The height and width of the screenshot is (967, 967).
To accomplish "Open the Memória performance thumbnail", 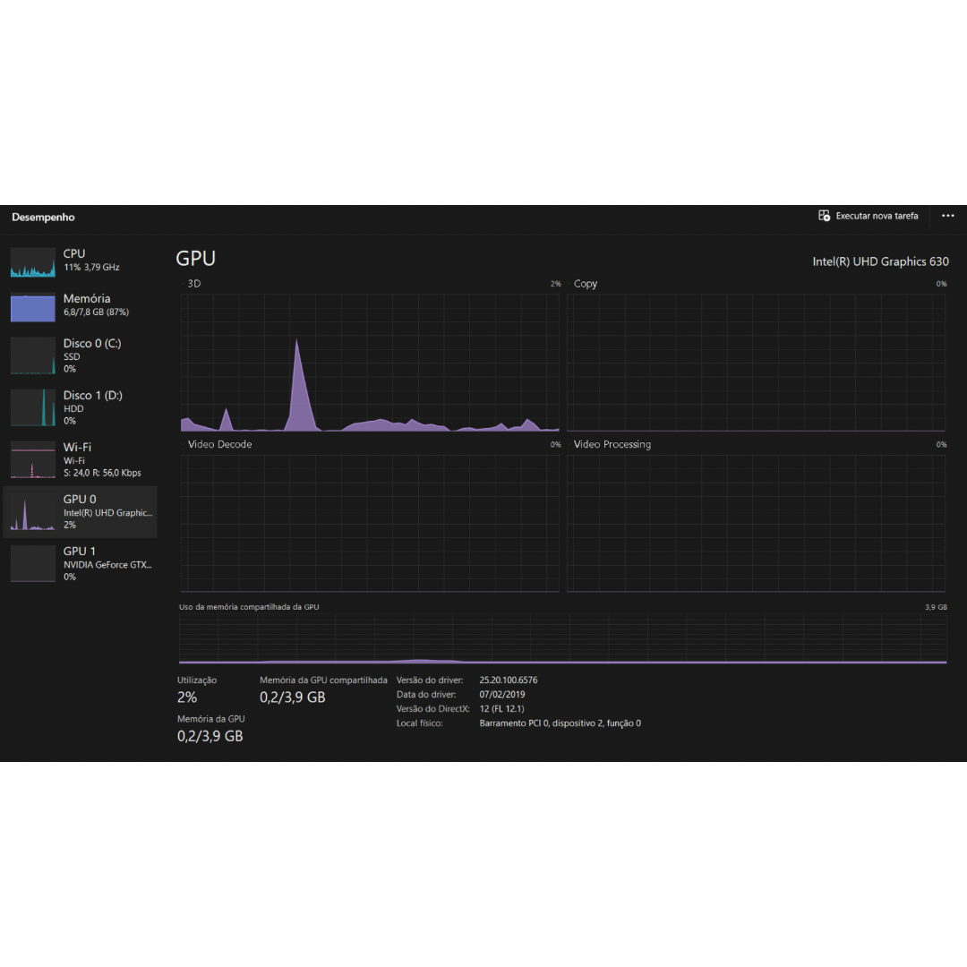I will [33, 307].
